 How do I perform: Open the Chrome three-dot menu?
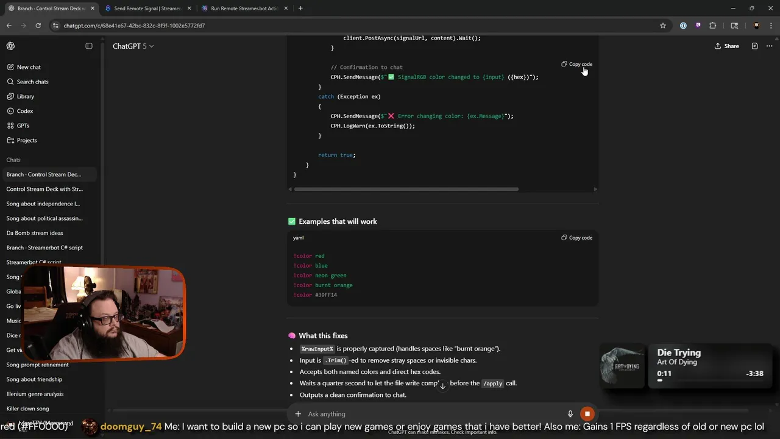click(771, 26)
